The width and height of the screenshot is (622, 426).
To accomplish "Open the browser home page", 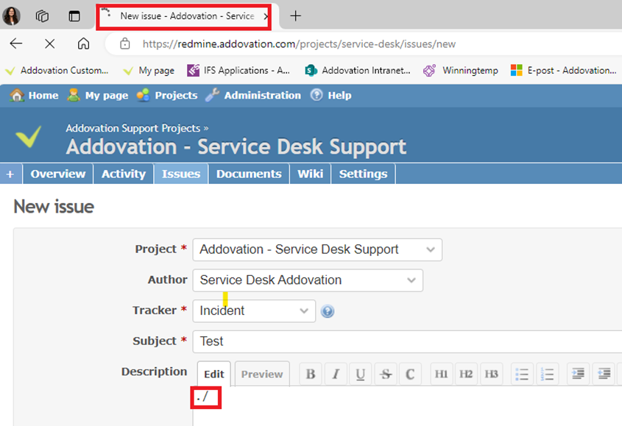I will (83, 43).
